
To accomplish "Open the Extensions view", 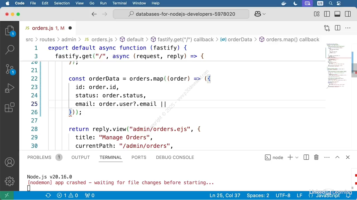I will pos(9,107).
